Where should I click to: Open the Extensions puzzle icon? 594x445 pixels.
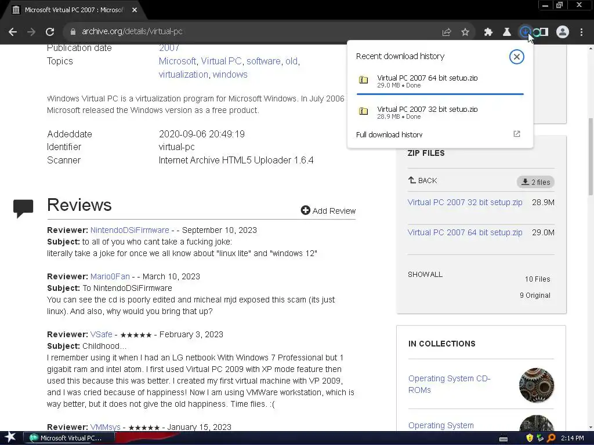(x=488, y=32)
